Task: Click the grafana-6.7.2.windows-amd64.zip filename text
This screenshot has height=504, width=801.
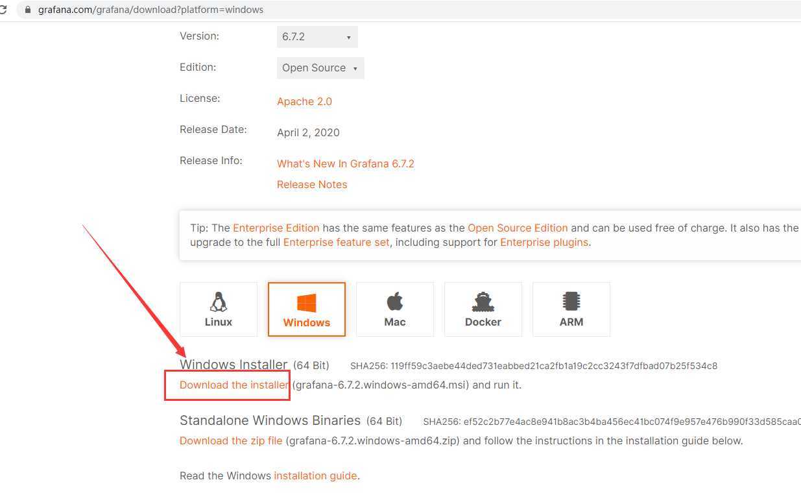Action: pos(373,440)
